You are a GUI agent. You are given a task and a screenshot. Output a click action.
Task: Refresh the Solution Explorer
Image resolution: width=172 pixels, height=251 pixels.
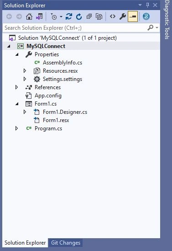pyautogui.click(x=79, y=16)
